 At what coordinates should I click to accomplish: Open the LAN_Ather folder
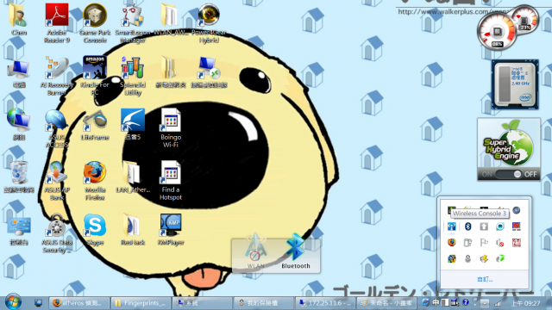pos(133,177)
